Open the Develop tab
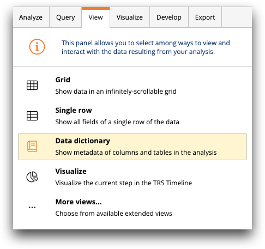 (169, 17)
